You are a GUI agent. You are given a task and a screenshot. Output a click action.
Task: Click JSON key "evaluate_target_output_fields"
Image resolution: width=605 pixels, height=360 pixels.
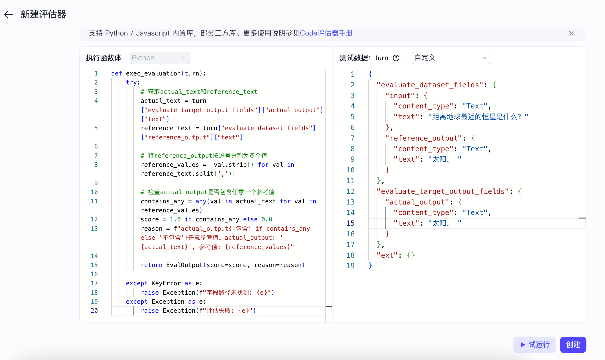pyautogui.click(x=443, y=191)
